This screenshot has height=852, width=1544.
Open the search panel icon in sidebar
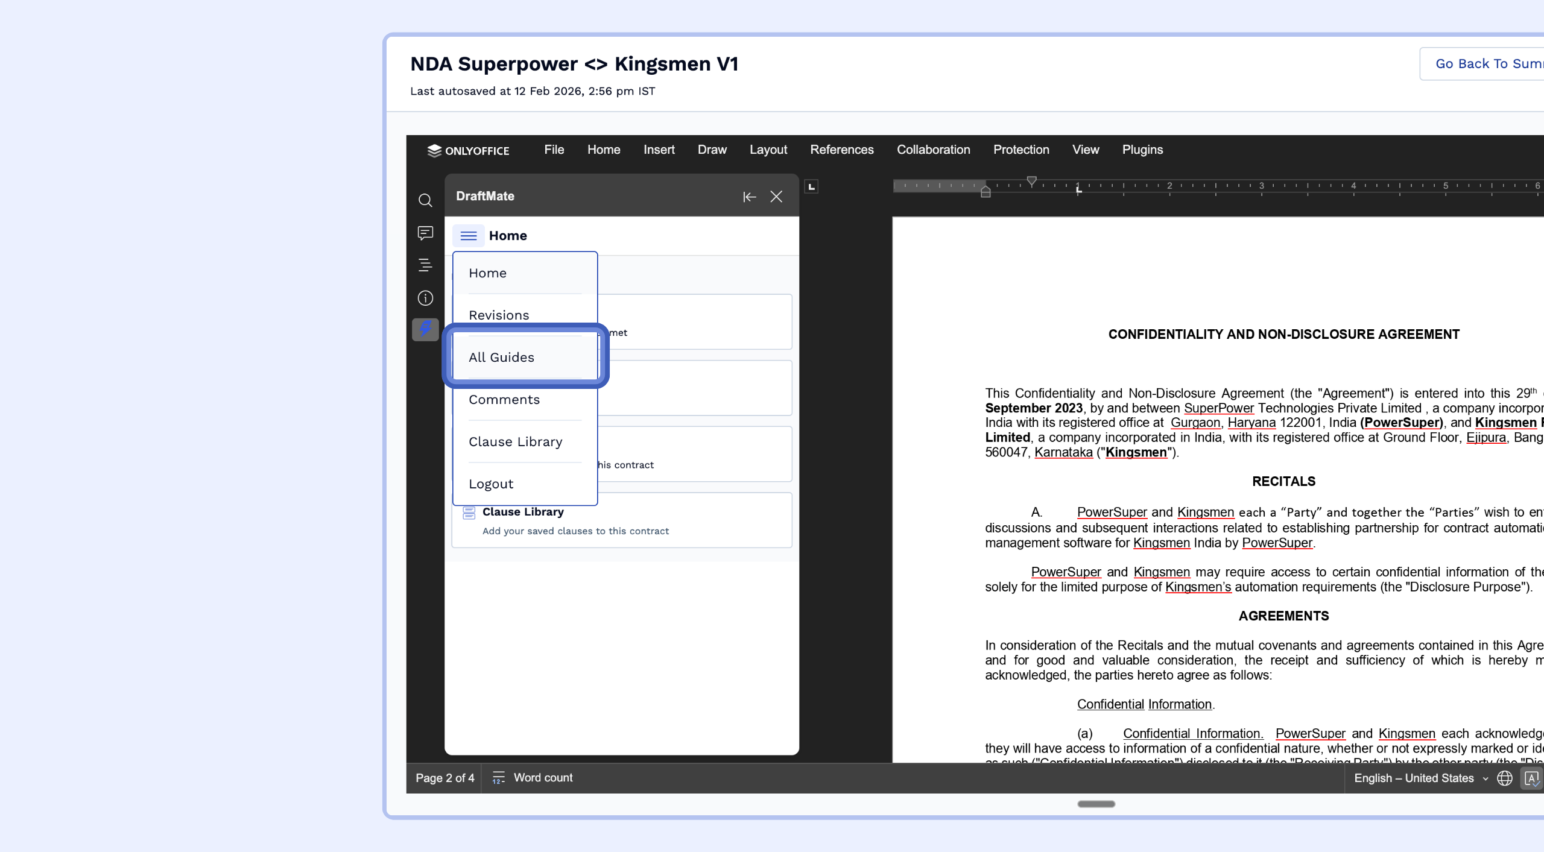coord(425,200)
